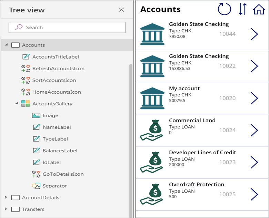Open details for Overdraft Protection account
This screenshot has width=269, height=218.
[x=254, y=194]
